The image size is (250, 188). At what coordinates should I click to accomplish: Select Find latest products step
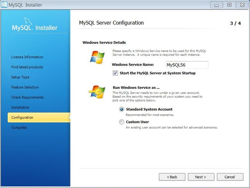tap(27, 67)
